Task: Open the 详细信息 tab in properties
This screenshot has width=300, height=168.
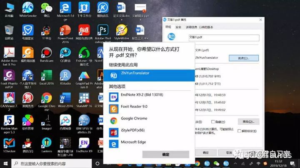Action: coord(191,27)
